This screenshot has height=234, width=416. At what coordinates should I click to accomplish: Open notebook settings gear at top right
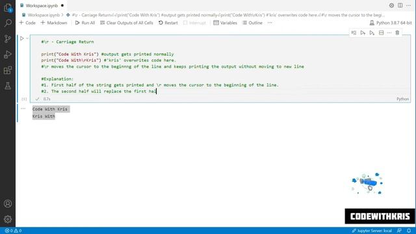(x=391, y=5)
